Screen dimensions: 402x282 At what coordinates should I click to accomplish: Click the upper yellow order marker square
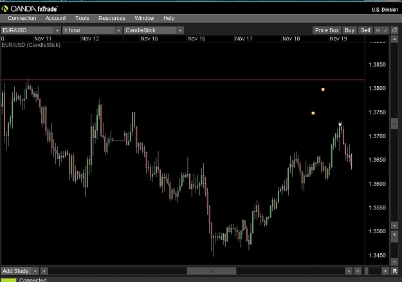coord(323,89)
